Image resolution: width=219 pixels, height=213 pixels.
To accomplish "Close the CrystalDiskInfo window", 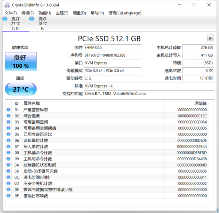I will (209, 5).
